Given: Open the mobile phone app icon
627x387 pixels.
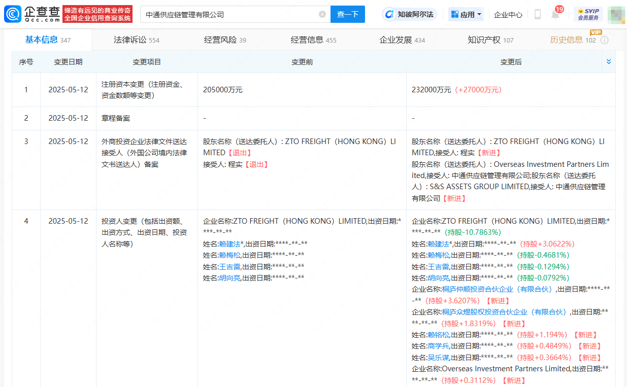Looking at the screenshot, I should (538, 14).
